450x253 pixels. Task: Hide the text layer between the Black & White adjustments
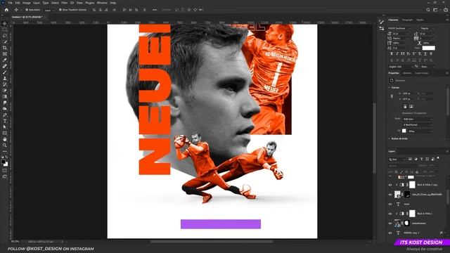pos(390,205)
